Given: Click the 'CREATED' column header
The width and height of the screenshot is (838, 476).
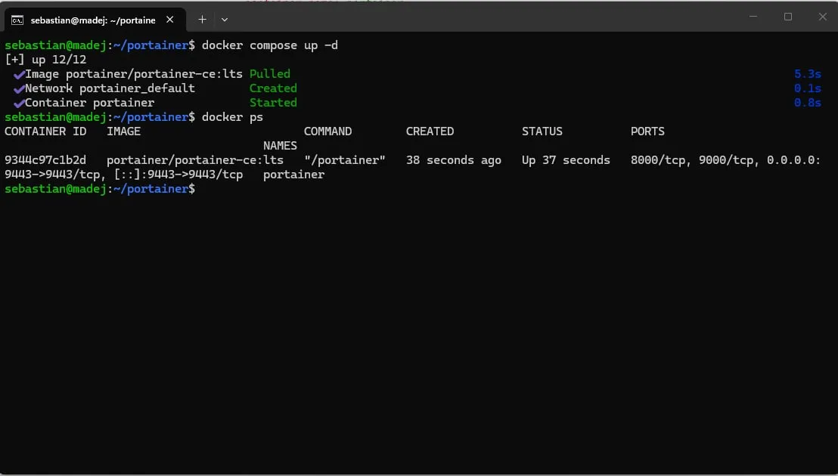Looking at the screenshot, I should coord(430,131).
